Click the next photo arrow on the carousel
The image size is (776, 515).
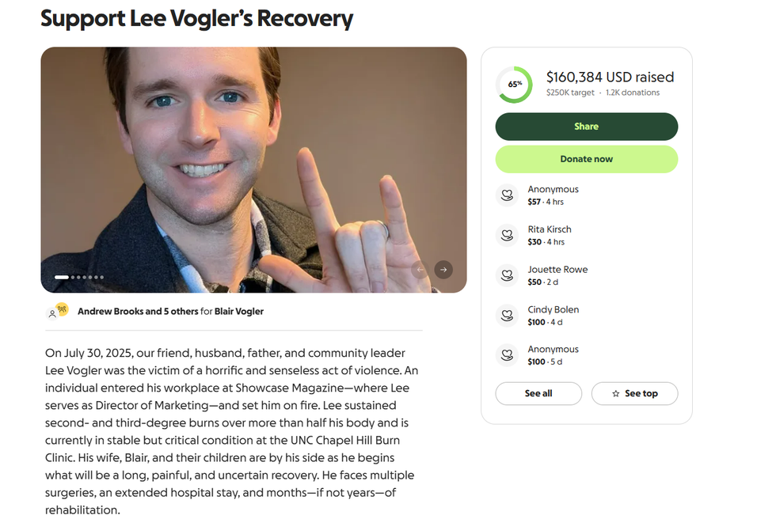tap(443, 270)
